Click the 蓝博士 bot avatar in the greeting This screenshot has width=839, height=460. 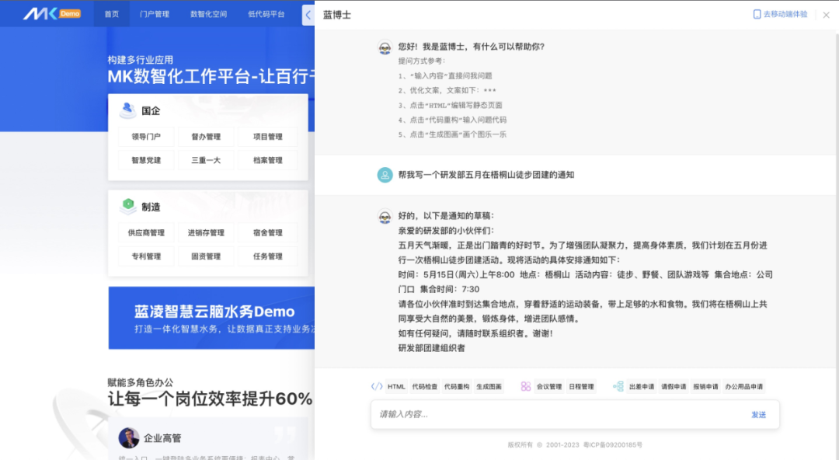pos(385,48)
